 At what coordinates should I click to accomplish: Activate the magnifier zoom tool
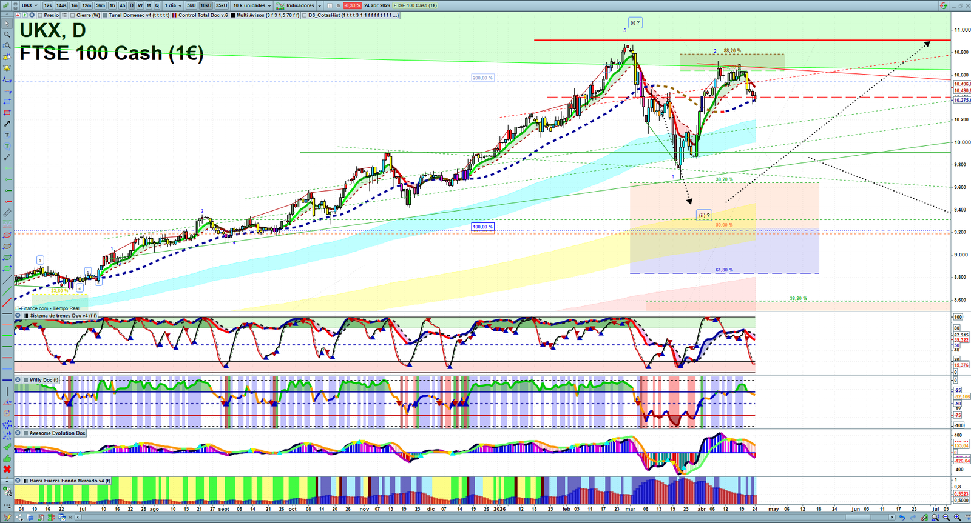click(7, 35)
